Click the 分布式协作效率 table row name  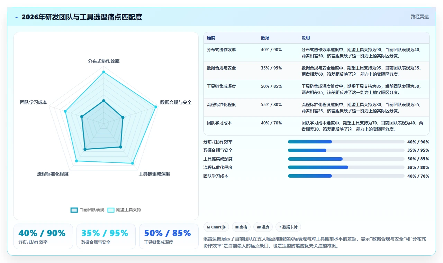221,50
